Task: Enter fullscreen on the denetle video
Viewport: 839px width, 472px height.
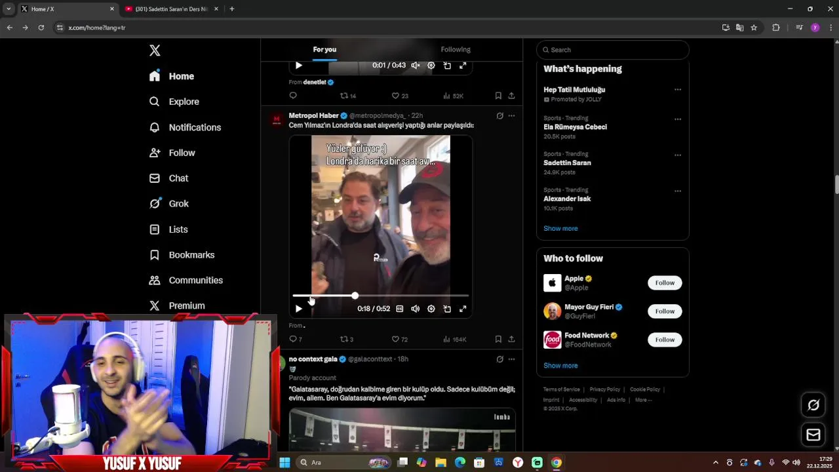Action: tap(463, 66)
